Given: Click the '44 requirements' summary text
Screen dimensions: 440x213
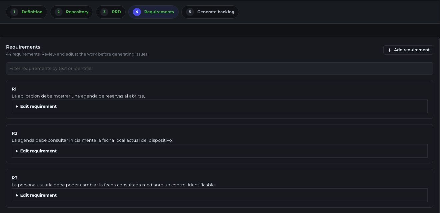Looking at the screenshot, I should [x=23, y=54].
